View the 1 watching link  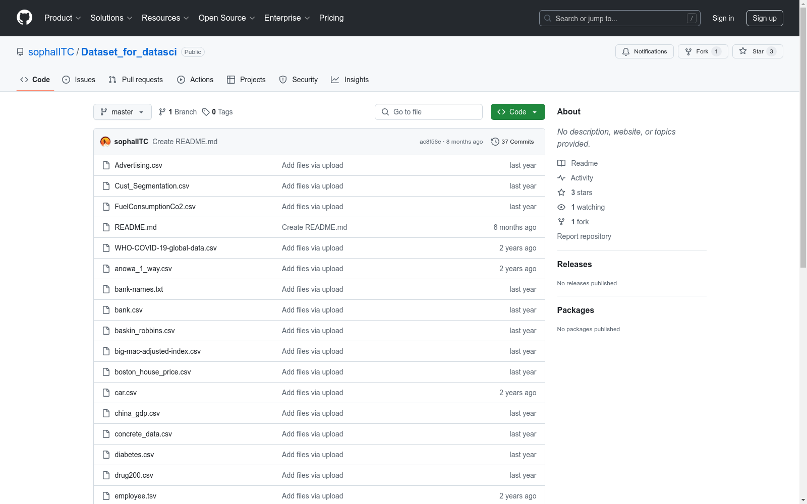(x=581, y=207)
